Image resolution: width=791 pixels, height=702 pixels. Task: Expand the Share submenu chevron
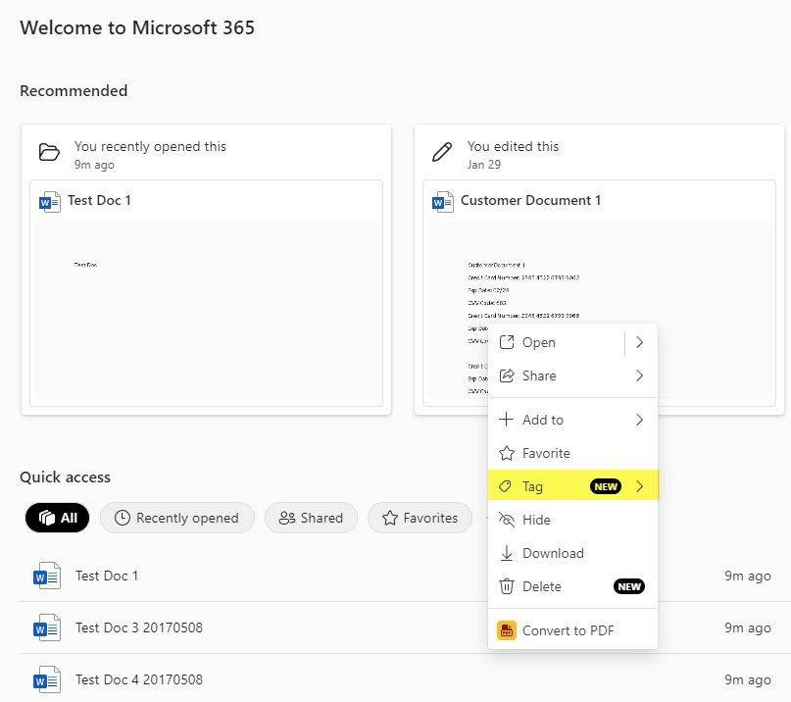640,376
